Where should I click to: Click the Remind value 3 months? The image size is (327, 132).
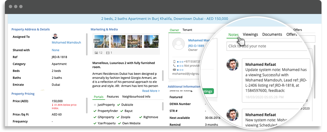[211, 125]
